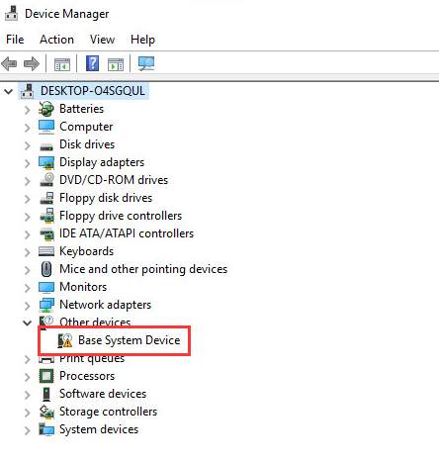Viewport: 439px width, 462px height.
Task: Select the Base System Device label
Action: tap(130, 340)
